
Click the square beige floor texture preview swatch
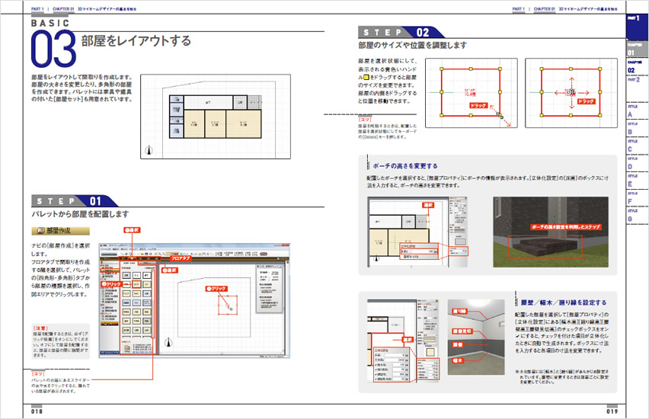[x=430, y=352]
